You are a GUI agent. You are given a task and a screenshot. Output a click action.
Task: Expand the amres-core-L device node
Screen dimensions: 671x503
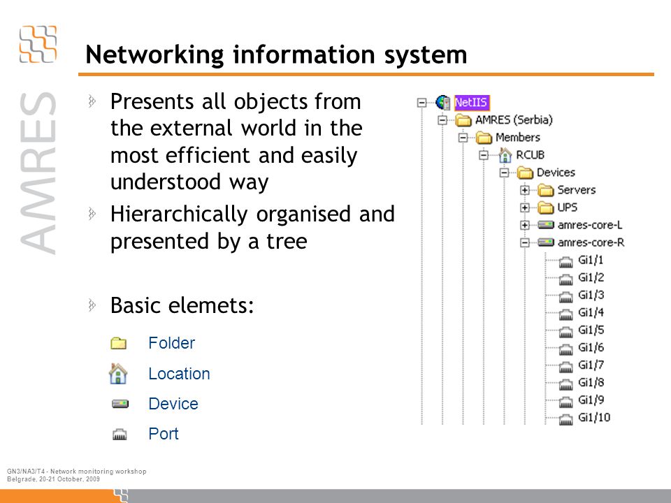525,225
